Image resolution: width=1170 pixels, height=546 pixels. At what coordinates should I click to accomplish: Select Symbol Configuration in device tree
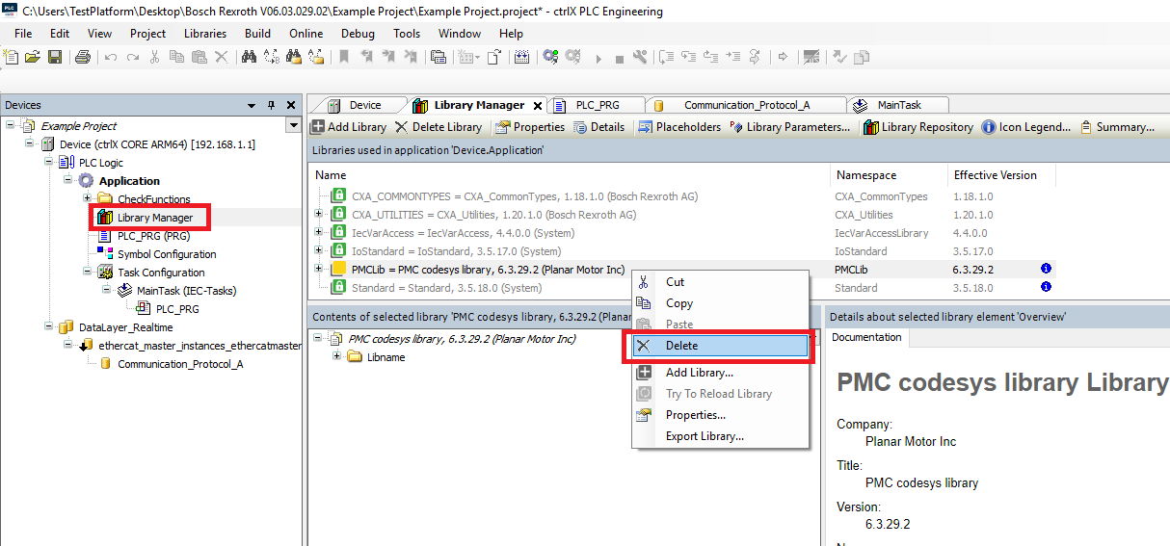point(166,254)
